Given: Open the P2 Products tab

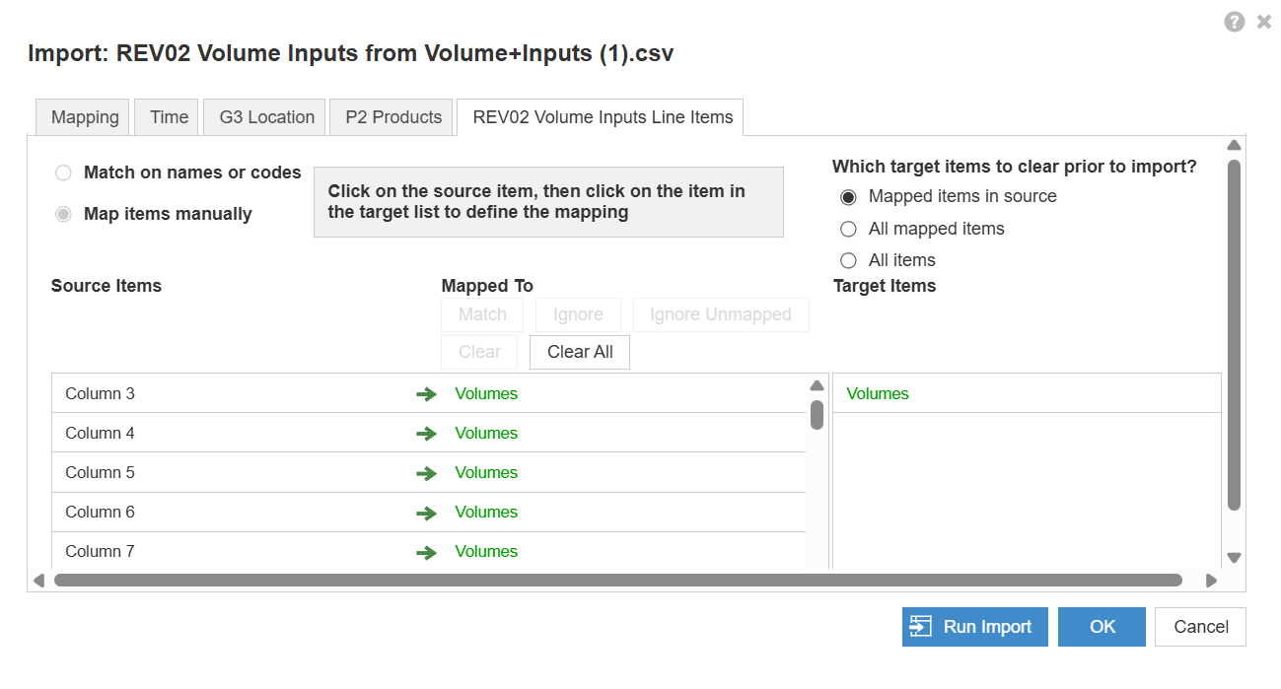Looking at the screenshot, I should [392, 117].
